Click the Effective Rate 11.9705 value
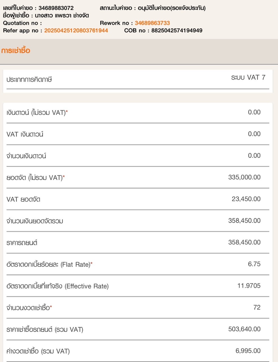 coord(249,286)
